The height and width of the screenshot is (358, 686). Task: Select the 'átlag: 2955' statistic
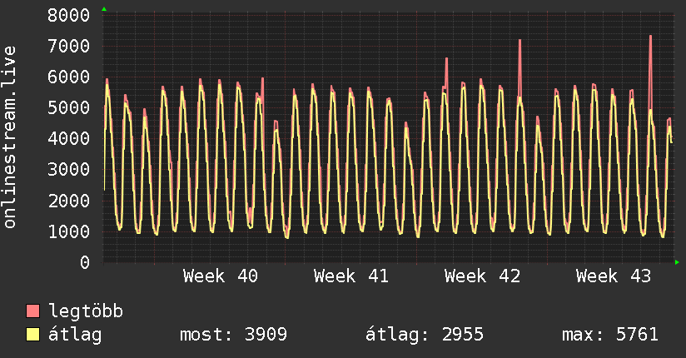425,335
